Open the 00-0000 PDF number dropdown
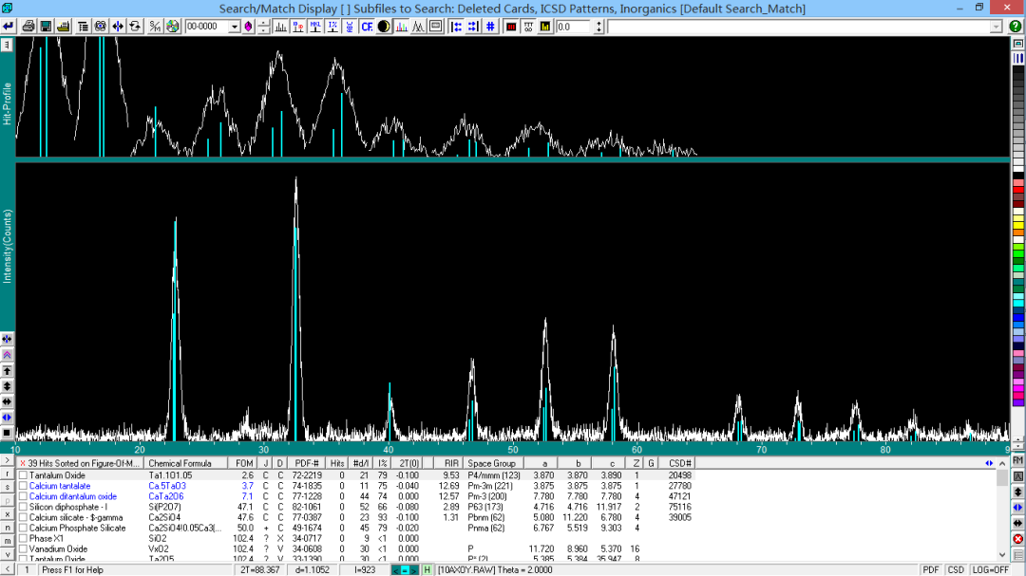 (x=235, y=27)
